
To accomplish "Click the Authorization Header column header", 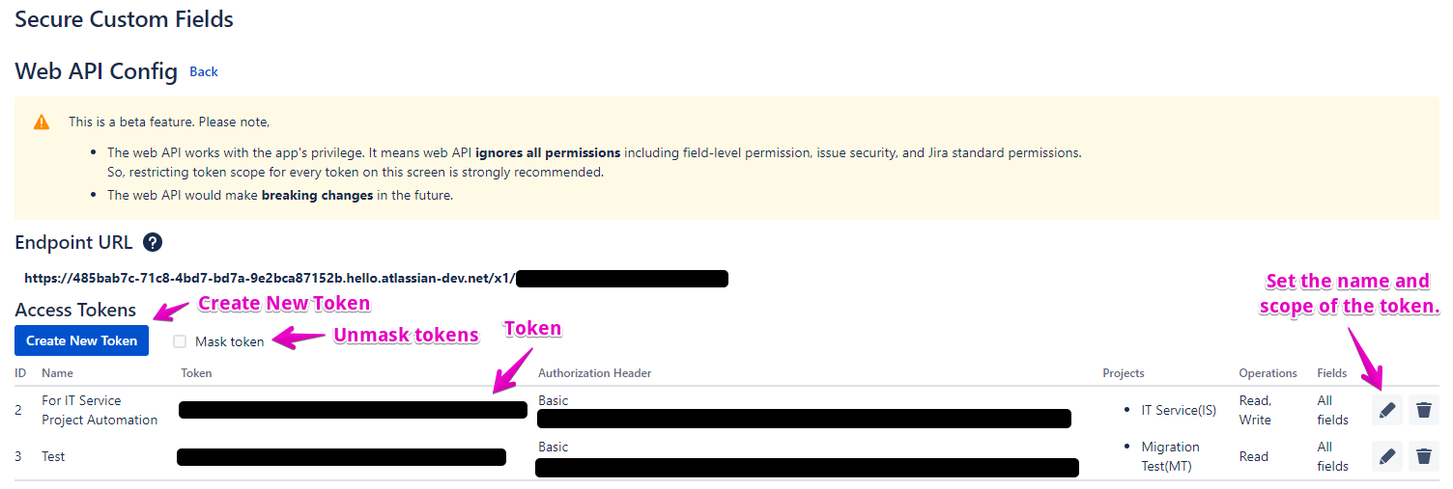I will 594,373.
